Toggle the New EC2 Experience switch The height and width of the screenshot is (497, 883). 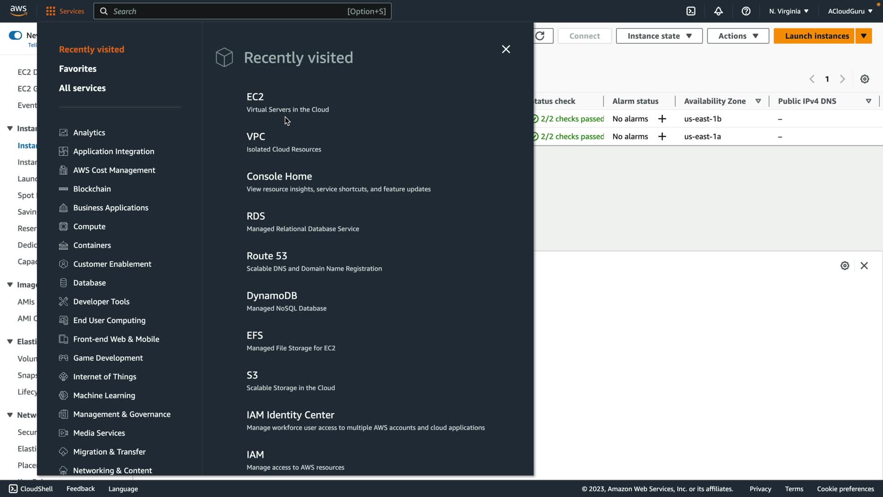click(x=15, y=35)
